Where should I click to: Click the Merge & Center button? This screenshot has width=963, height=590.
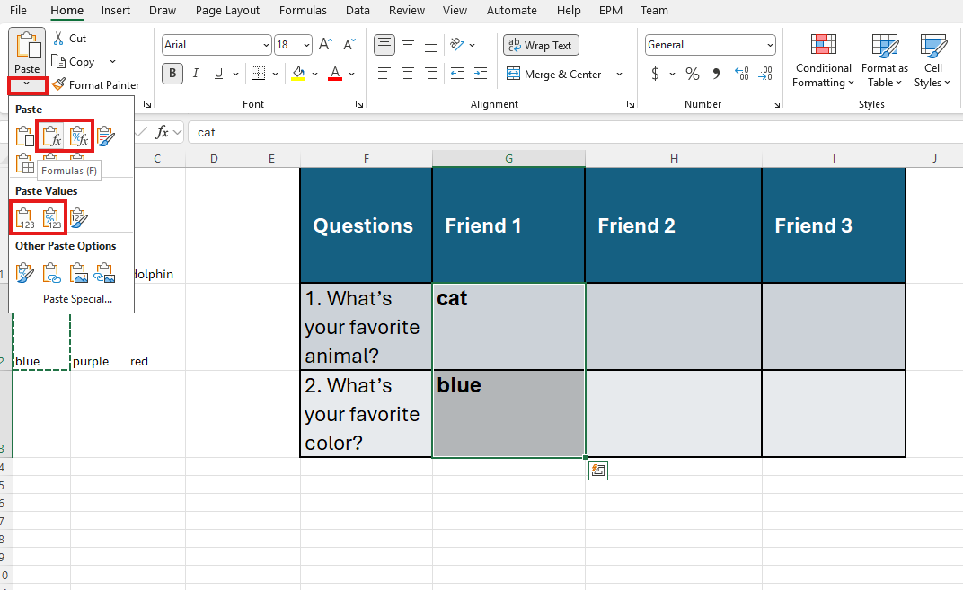click(x=554, y=75)
